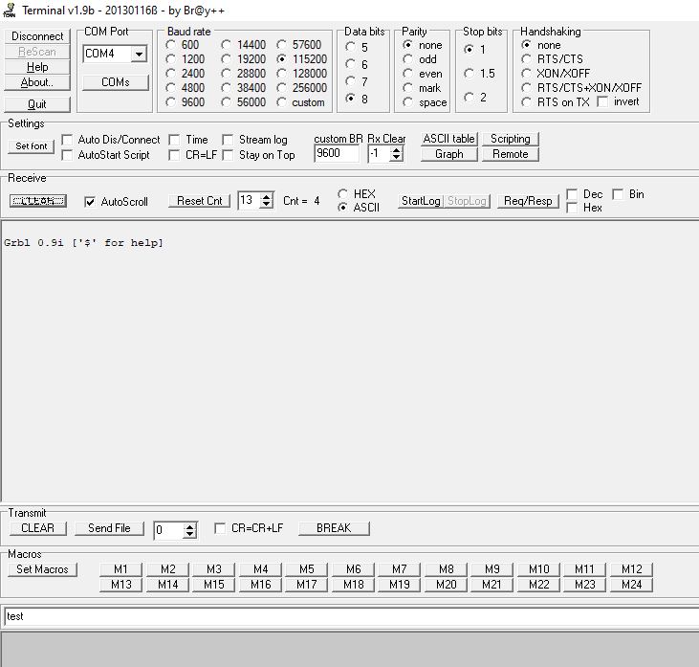
Task: Enable the receive Hex checkbox
Action: click(x=572, y=208)
